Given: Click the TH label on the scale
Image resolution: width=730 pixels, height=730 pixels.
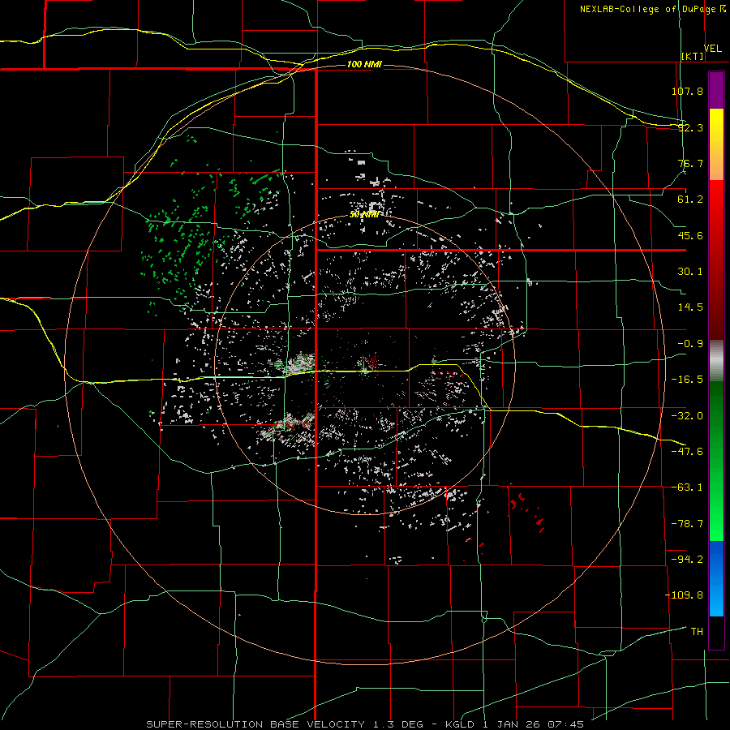Looking at the screenshot, I should point(697,631).
